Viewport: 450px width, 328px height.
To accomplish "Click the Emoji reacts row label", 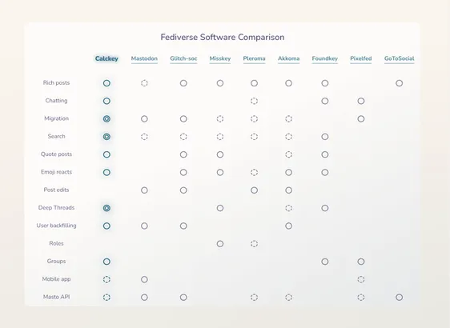I will [x=56, y=172].
